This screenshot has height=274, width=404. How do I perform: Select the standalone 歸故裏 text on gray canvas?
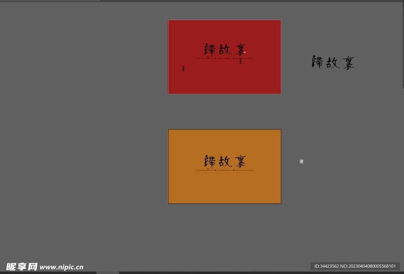point(333,62)
